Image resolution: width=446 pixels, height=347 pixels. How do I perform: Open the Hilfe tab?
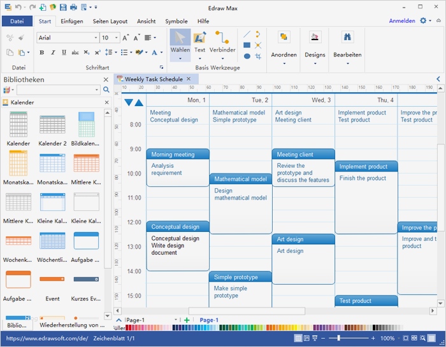pos(203,21)
